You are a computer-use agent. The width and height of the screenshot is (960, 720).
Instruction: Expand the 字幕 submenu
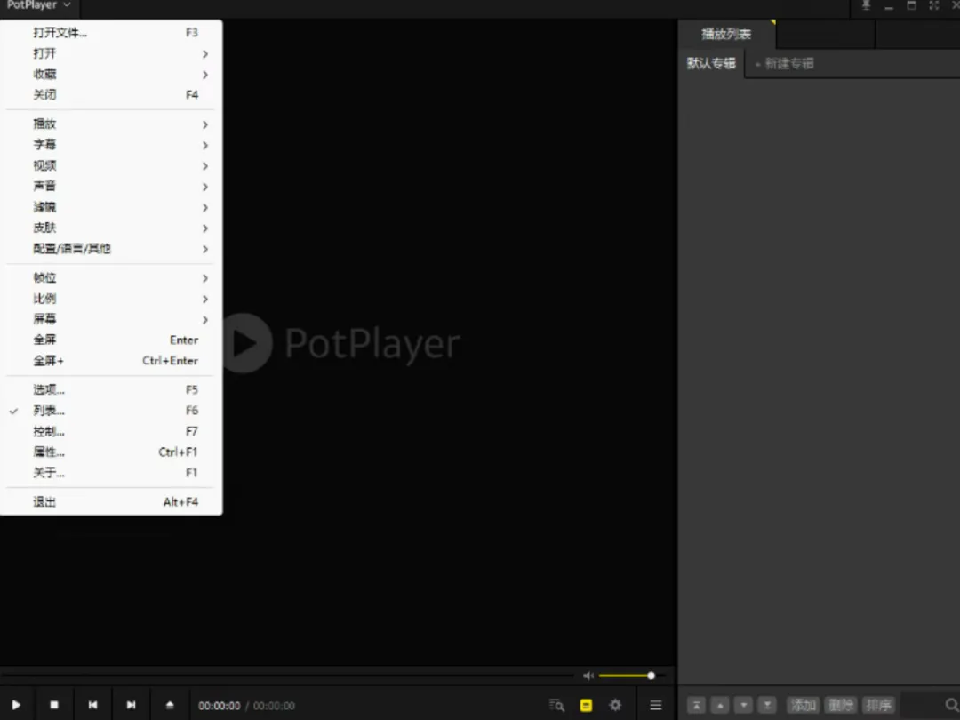pyautogui.click(x=111, y=145)
